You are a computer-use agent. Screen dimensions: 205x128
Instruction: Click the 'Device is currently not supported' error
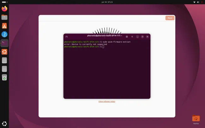pyautogui.click(x=89, y=44)
